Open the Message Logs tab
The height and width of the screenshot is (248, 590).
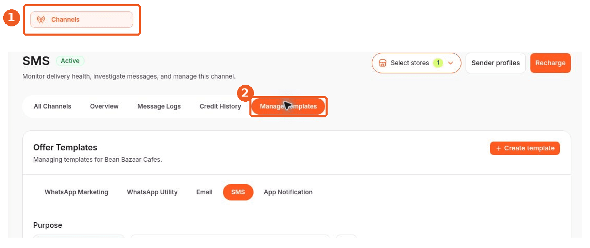(x=159, y=106)
